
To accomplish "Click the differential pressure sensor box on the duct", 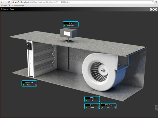I will pos(68,33).
